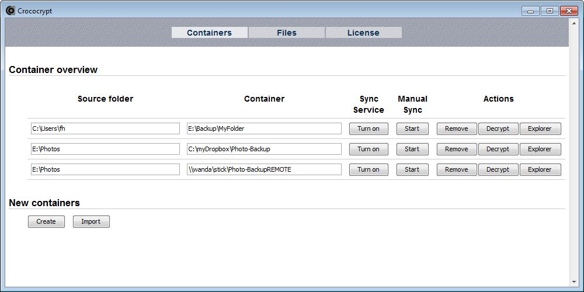Click the C:\Users\fh source folder field
This screenshot has height=292, width=584.
coord(105,128)
